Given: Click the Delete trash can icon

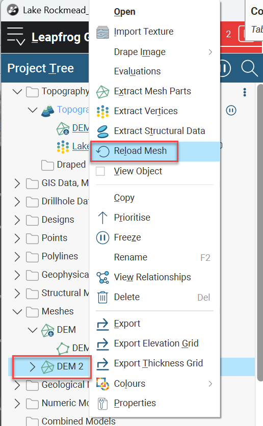Looking at the screenshot, I should [102, 297].
